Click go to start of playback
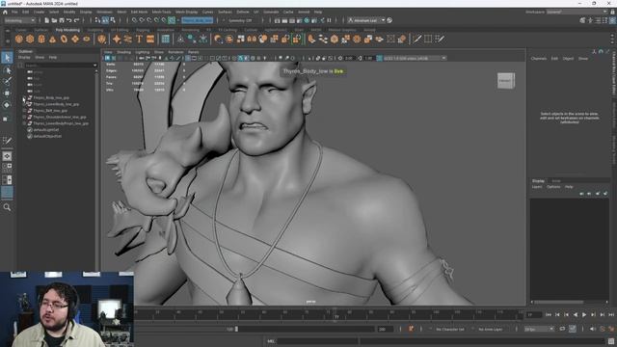Image resolution: width=617 pixels, height=347 pixels. (x=549, y=315)
